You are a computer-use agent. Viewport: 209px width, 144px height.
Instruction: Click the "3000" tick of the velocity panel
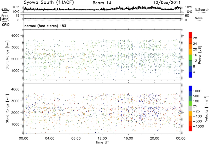pyautogui.click(x=15, y=101)
